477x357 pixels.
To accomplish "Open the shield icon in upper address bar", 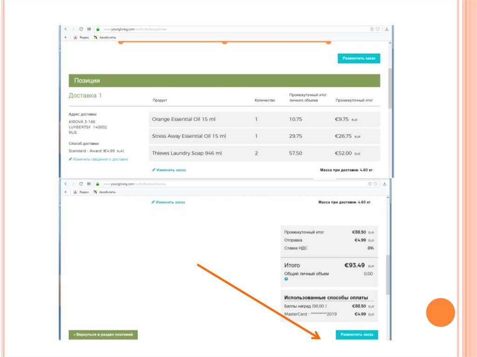I will 372,29.
